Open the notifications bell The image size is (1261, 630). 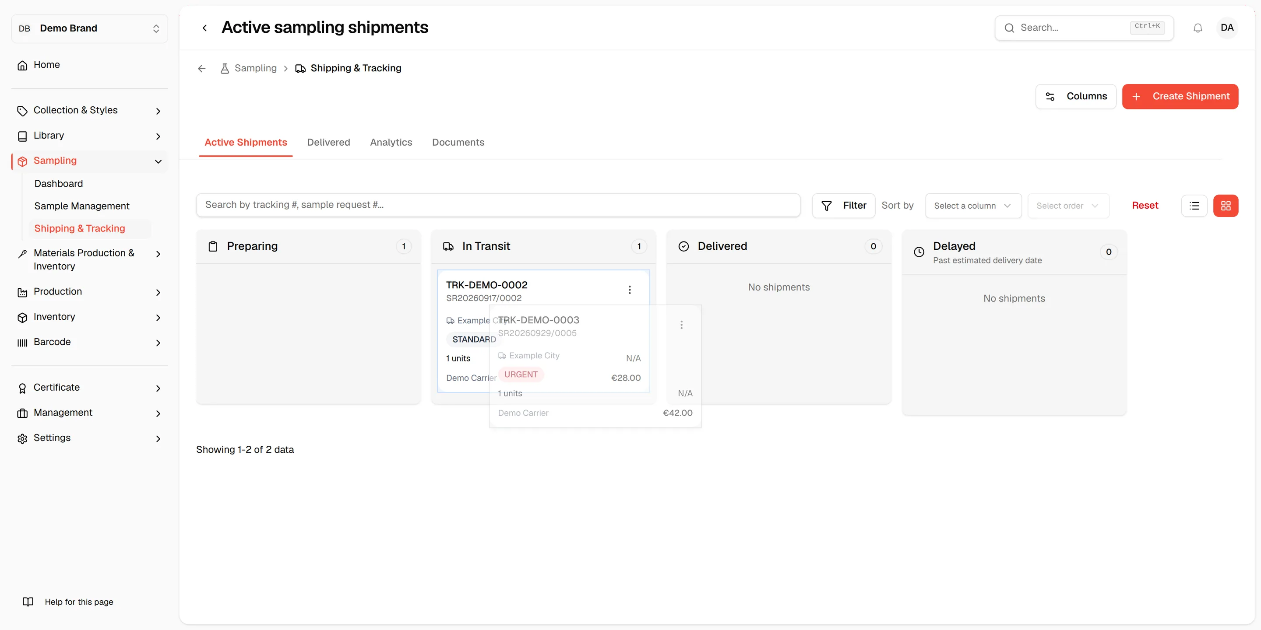click(x=1198, y=28)
